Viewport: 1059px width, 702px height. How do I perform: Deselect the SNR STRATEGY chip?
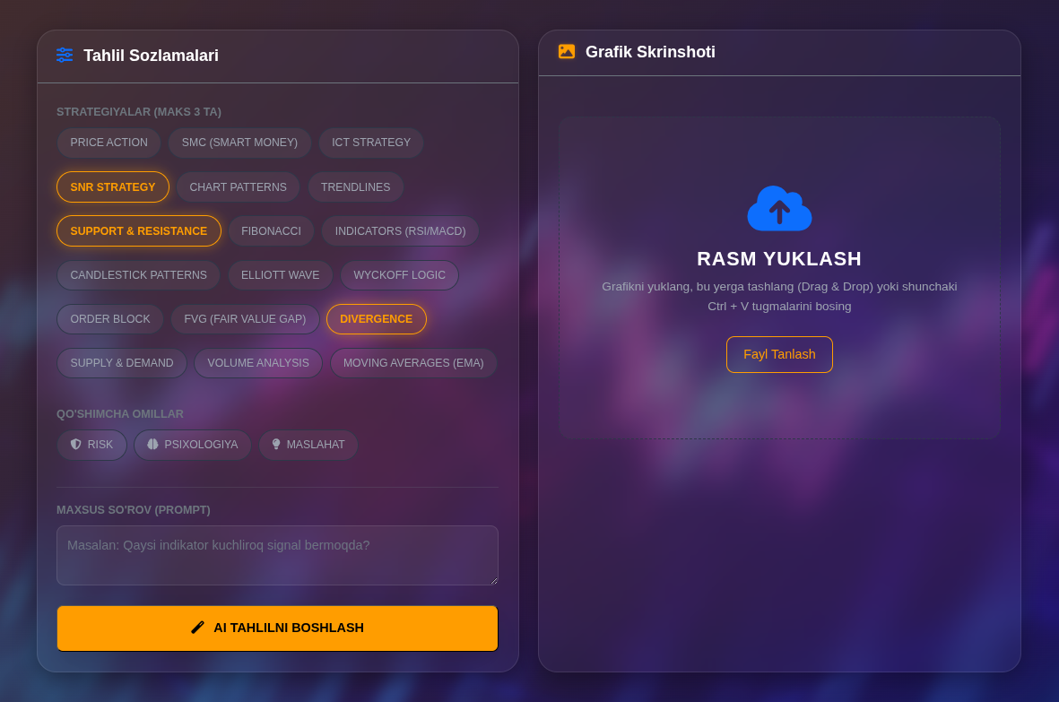113,187
